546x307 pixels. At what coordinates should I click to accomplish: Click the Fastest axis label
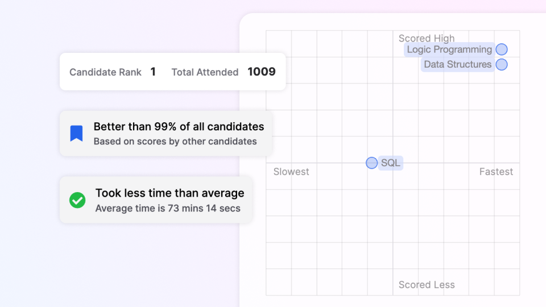[x=496, y=172]
